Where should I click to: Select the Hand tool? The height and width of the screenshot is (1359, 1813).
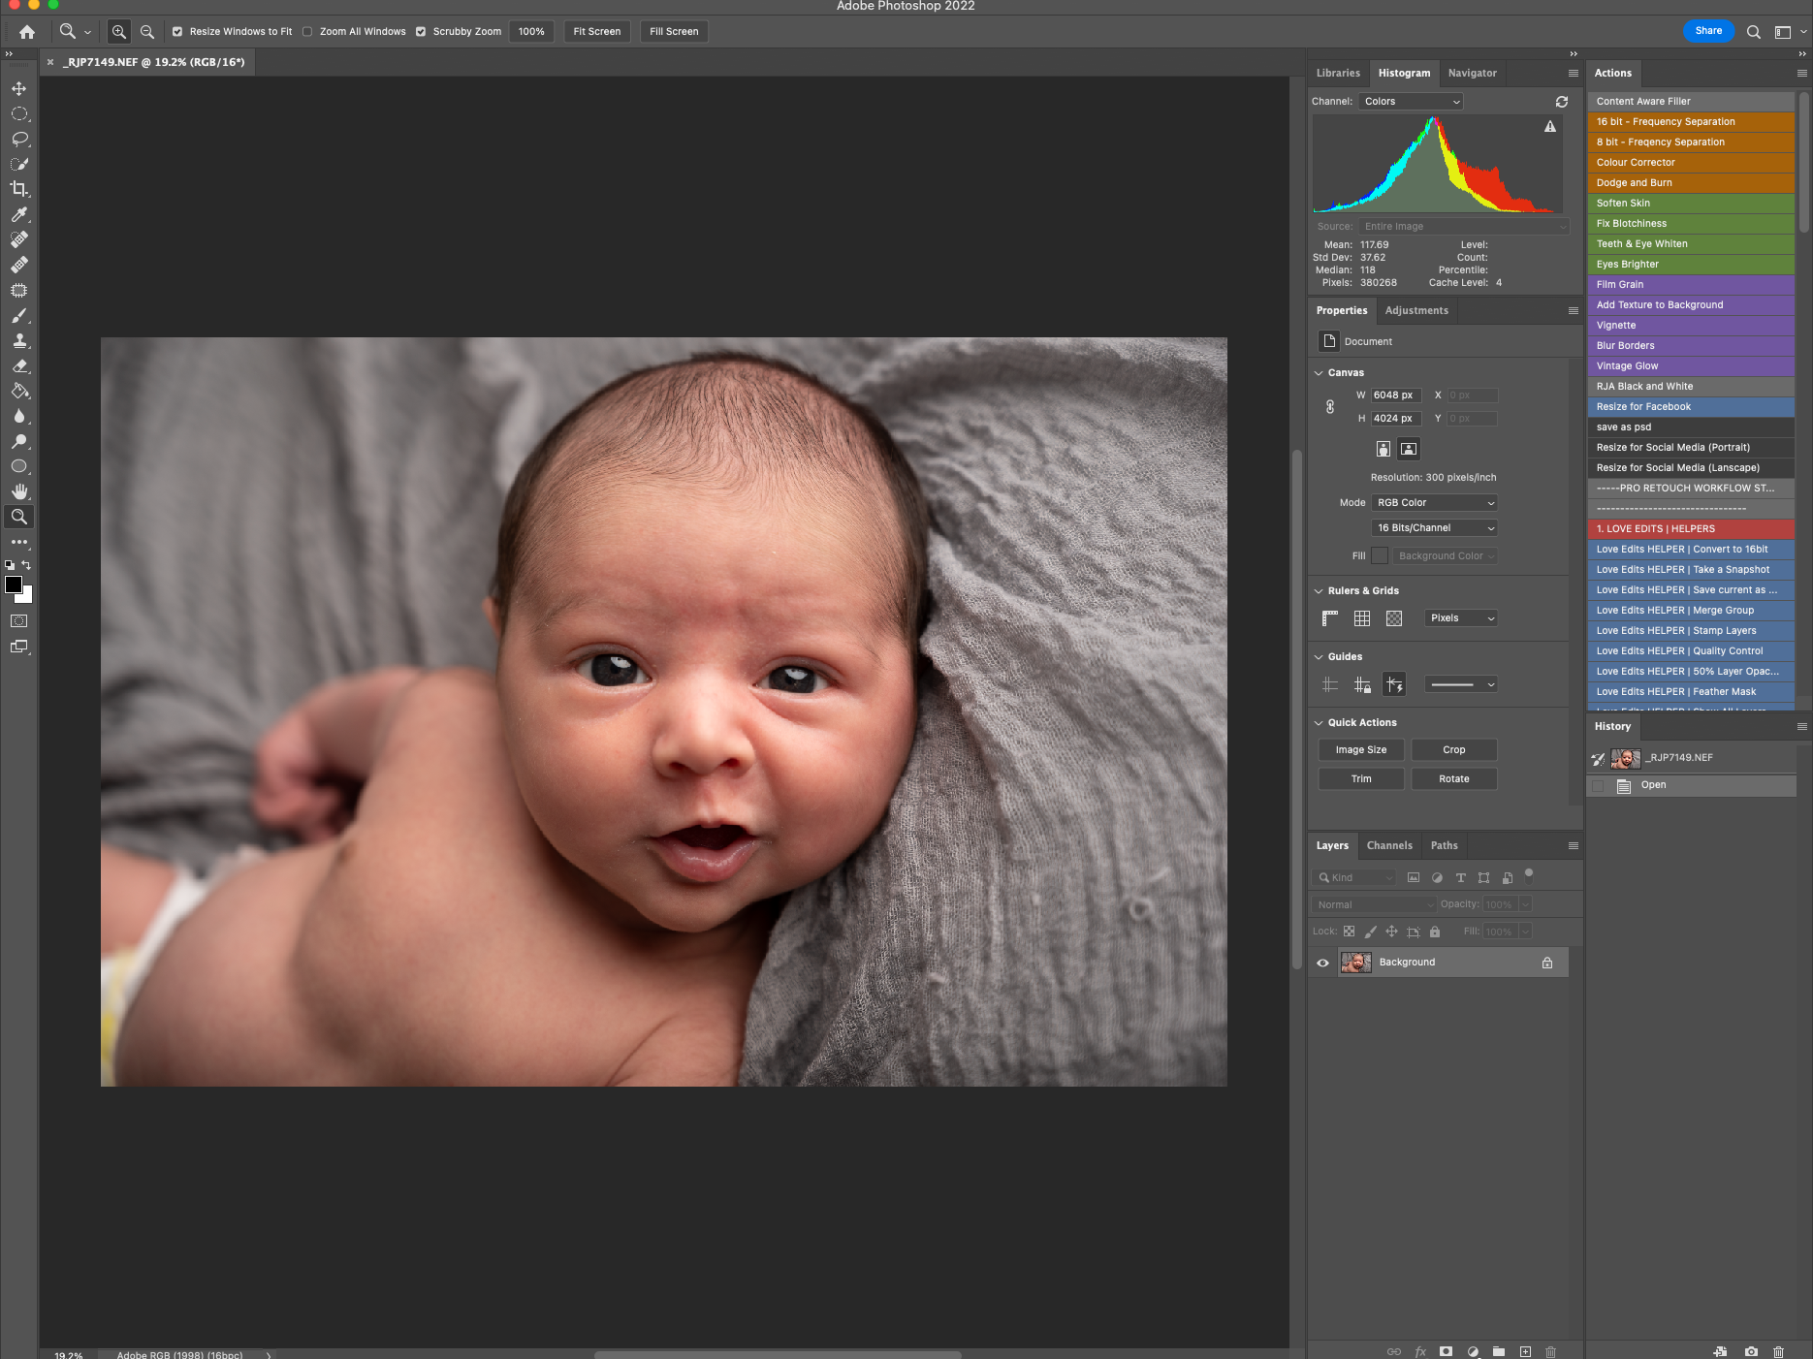[19, 491]
